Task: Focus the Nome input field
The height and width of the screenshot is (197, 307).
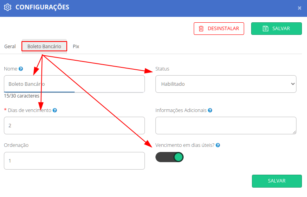Action: [74, 84]
